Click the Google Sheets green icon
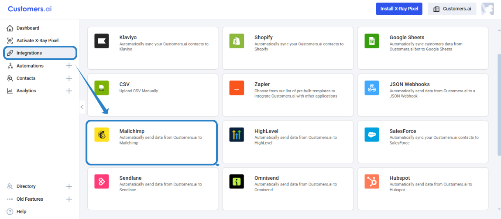Viewport: 501px width, 219px height. click(x=371, y=41)
